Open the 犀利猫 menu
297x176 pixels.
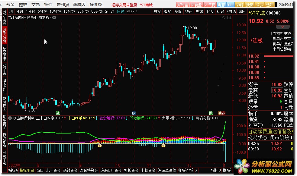[63, 5]
